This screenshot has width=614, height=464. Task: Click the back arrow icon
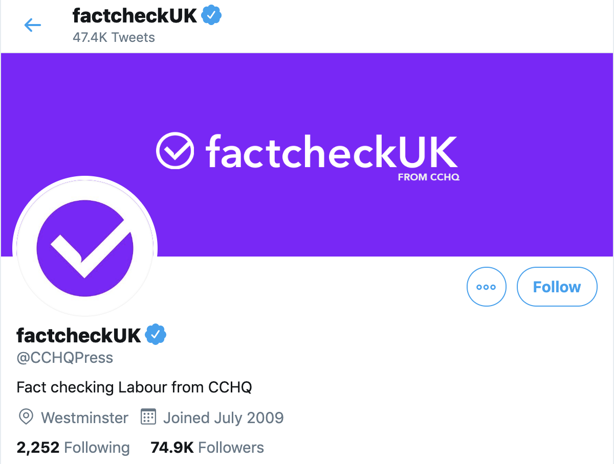[x=32, y=25]
